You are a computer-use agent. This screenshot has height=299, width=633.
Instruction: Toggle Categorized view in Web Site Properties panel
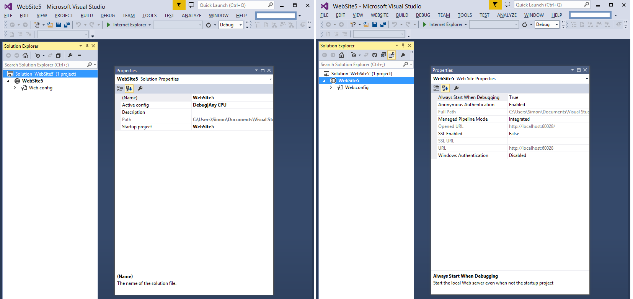[436, 88]
